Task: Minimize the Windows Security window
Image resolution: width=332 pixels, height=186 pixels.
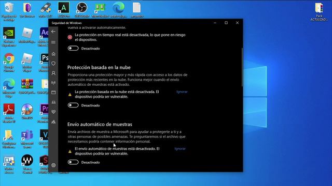Action: click(215, 23)
